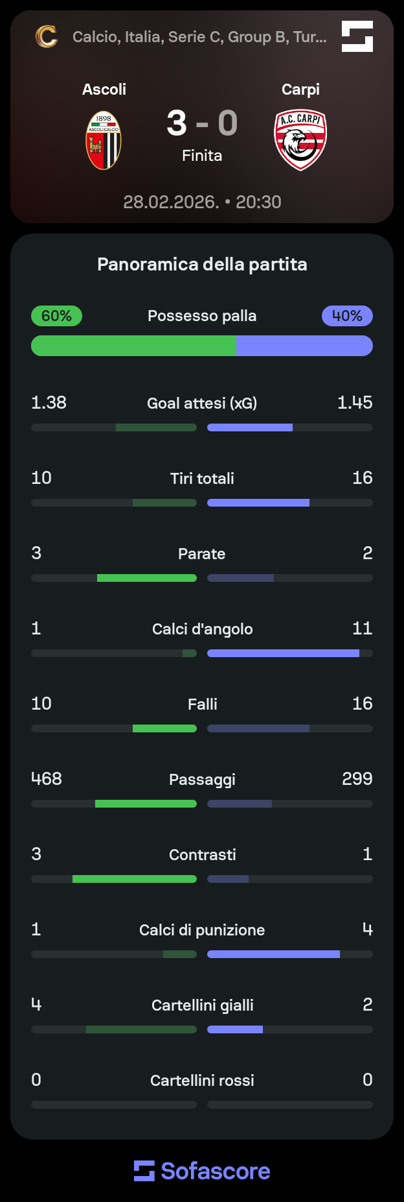Click the 3 - 0 final score

(202, 123)
